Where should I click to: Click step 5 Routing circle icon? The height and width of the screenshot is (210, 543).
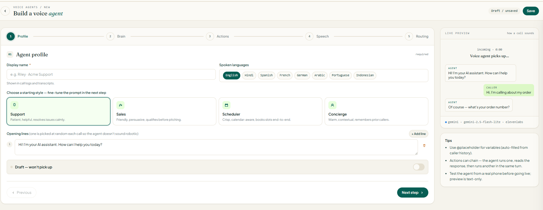point(409,36)
